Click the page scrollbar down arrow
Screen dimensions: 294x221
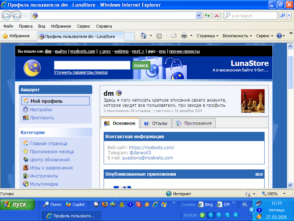290,185
